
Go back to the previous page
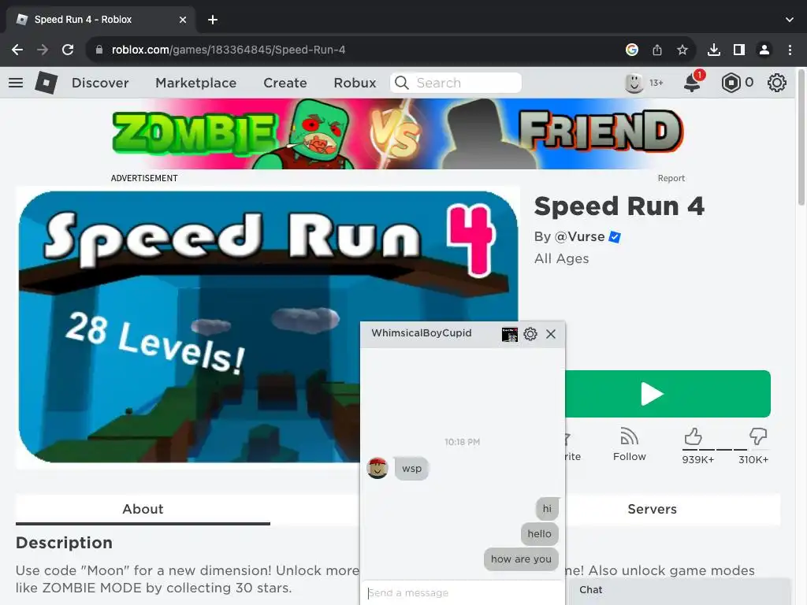point(17,50)
